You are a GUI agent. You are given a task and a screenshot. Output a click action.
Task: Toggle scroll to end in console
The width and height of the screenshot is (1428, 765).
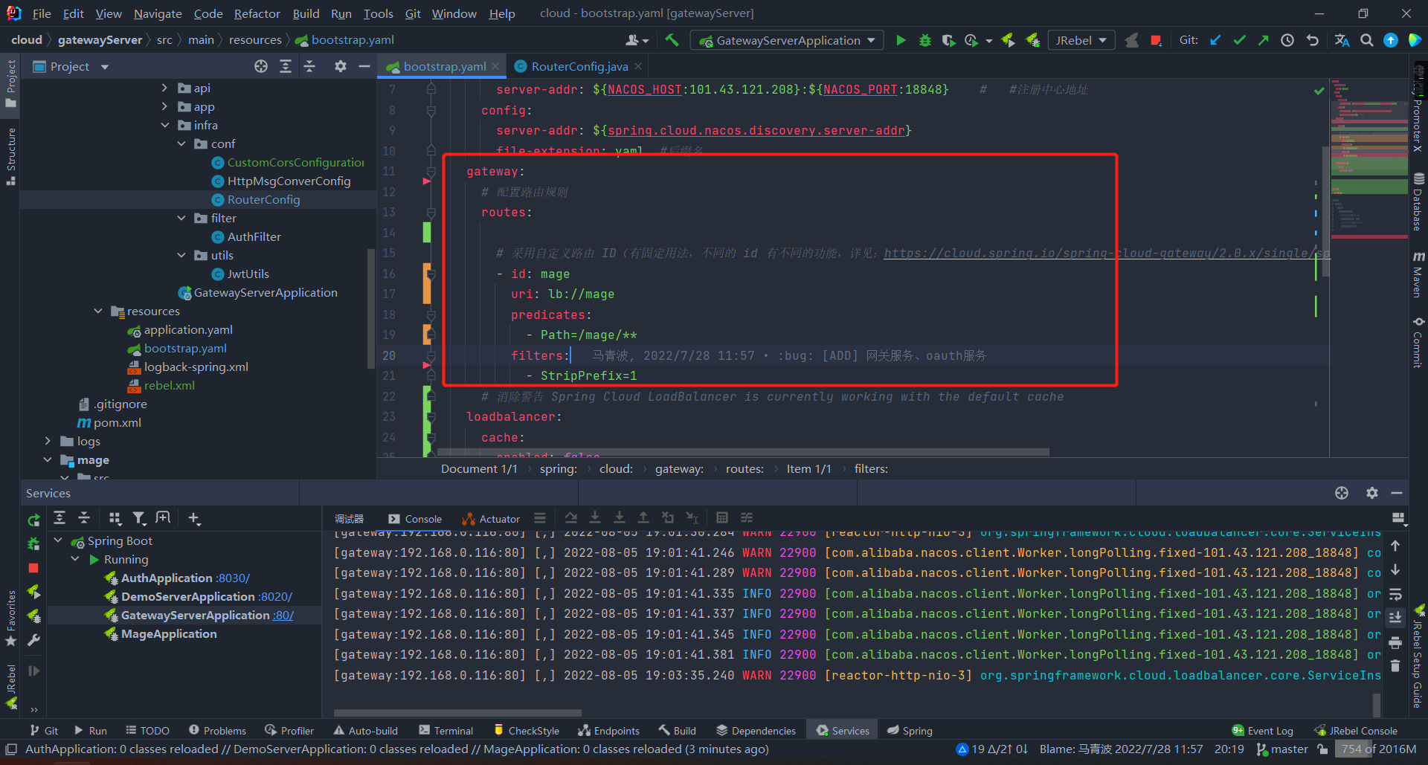pos(1395,618)
